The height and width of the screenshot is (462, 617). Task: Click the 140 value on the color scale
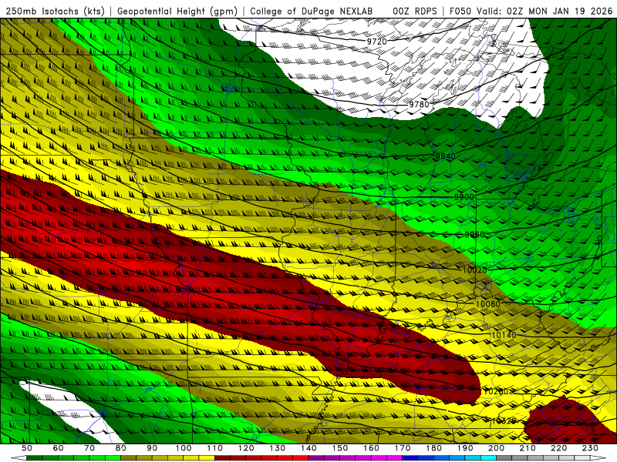tap(308, 448)
